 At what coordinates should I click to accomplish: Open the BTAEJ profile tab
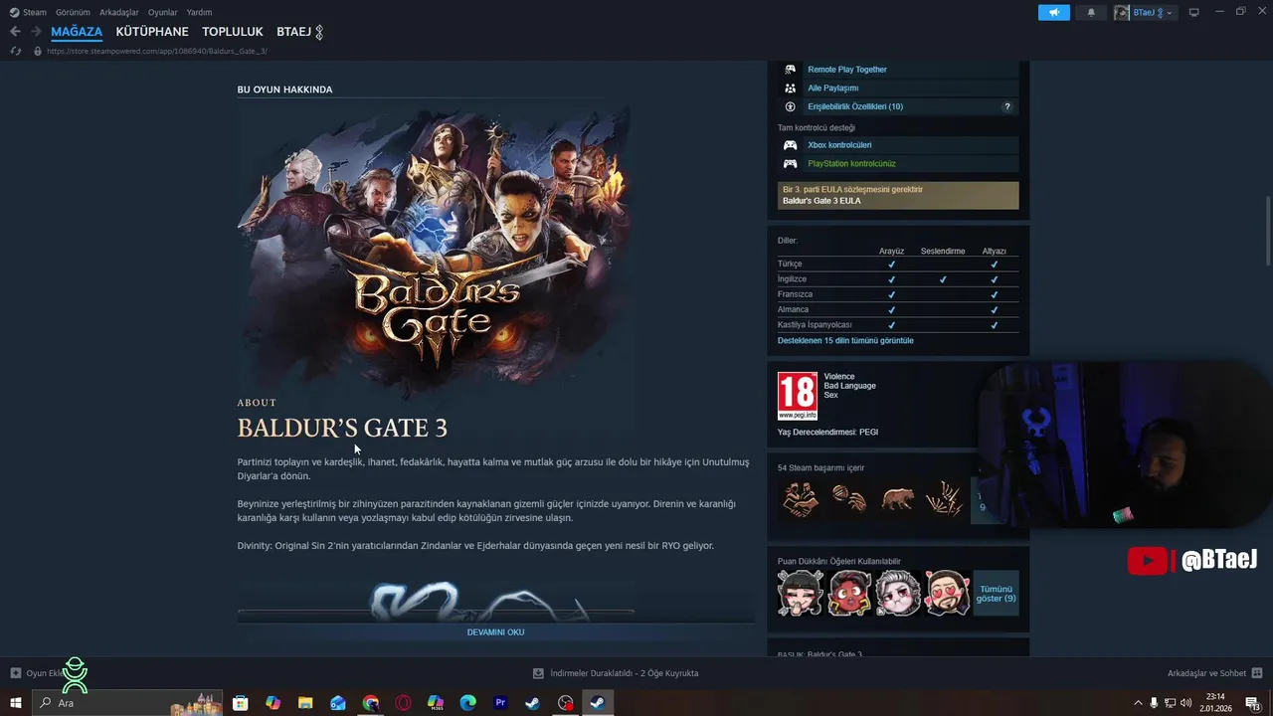pyautogui.click(x=299, y=32)
